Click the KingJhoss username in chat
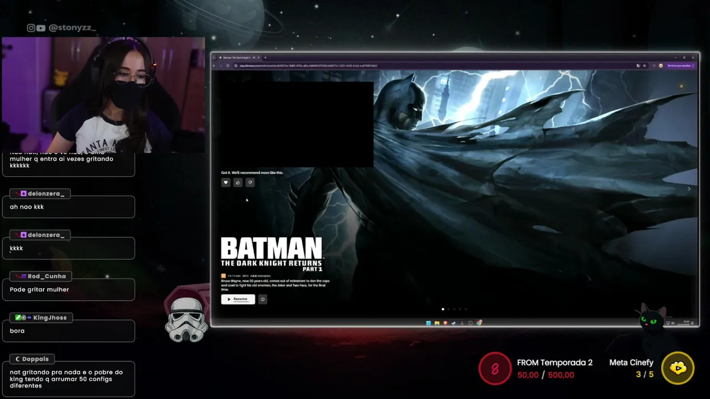The width and height of the screenshot is (710, 399). pyautogui.click(x=50, y=318)
